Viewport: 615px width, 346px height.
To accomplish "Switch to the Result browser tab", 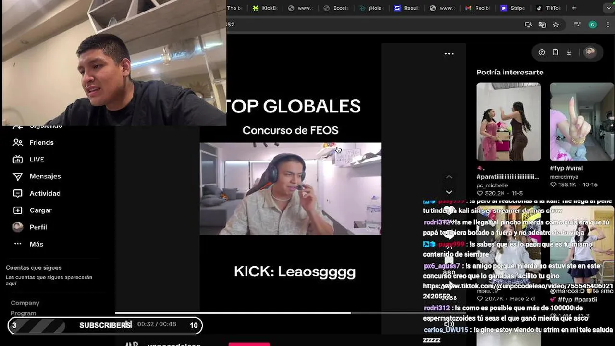I will pos(407,8).
